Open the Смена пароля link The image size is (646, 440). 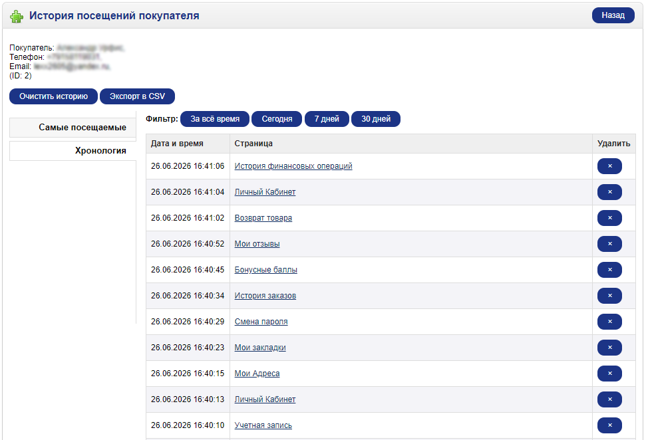tap(261, 322)
